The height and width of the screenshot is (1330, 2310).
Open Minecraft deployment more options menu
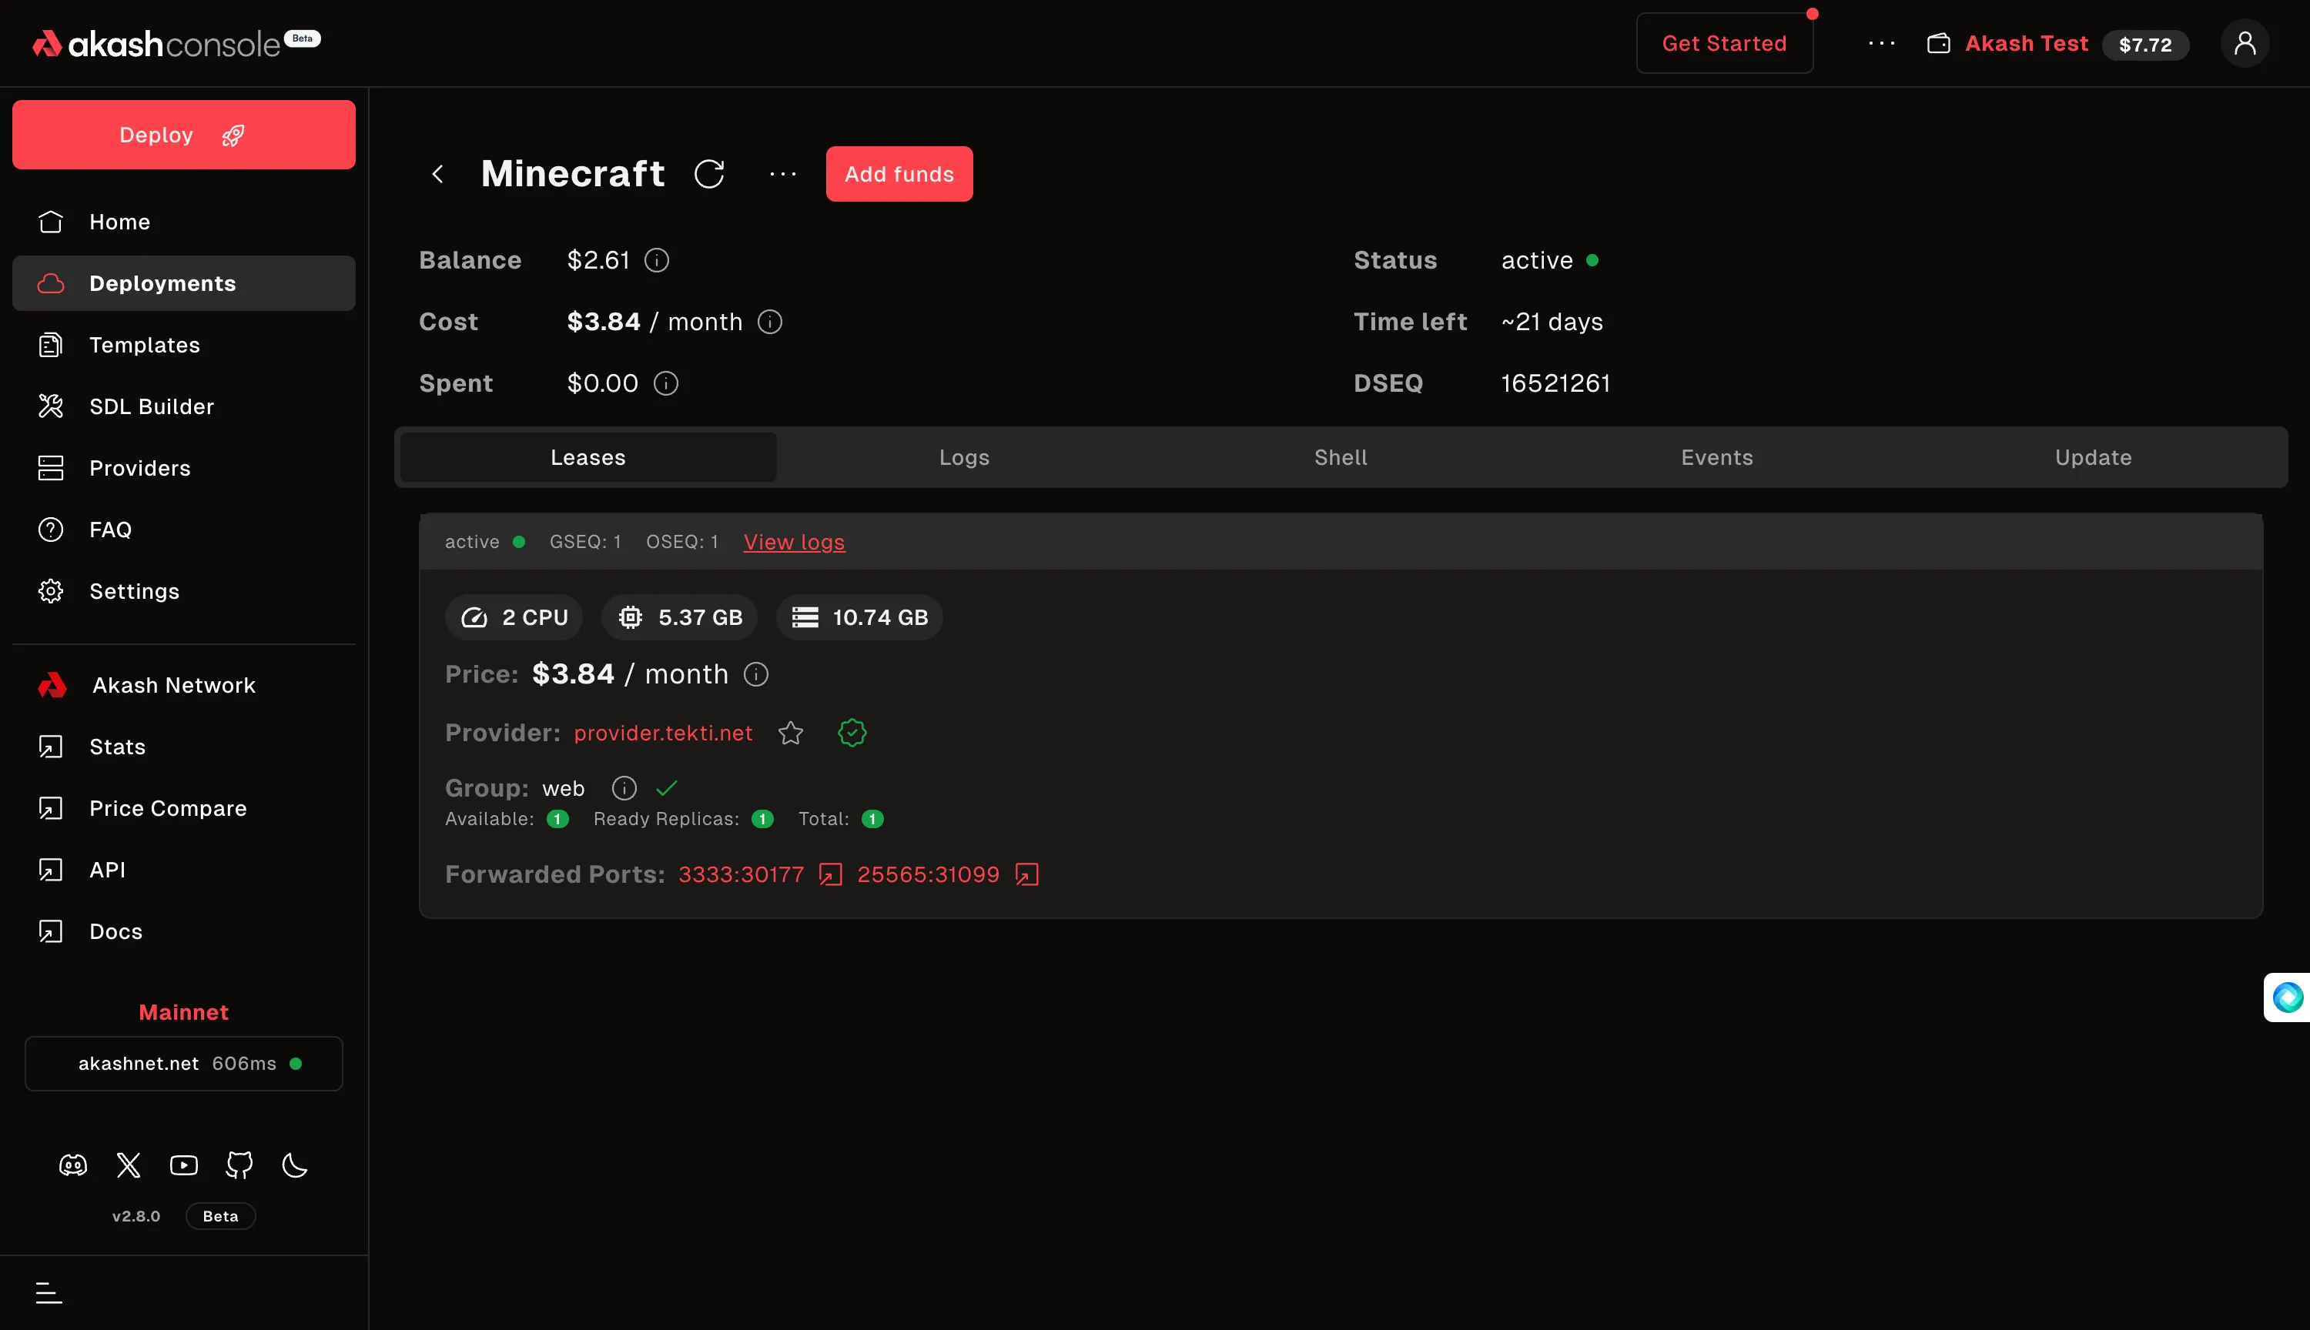[x=783, y=173]
